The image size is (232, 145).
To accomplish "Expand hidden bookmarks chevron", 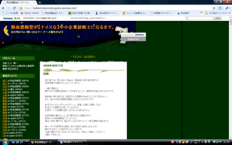I will (x=201, y=13).
